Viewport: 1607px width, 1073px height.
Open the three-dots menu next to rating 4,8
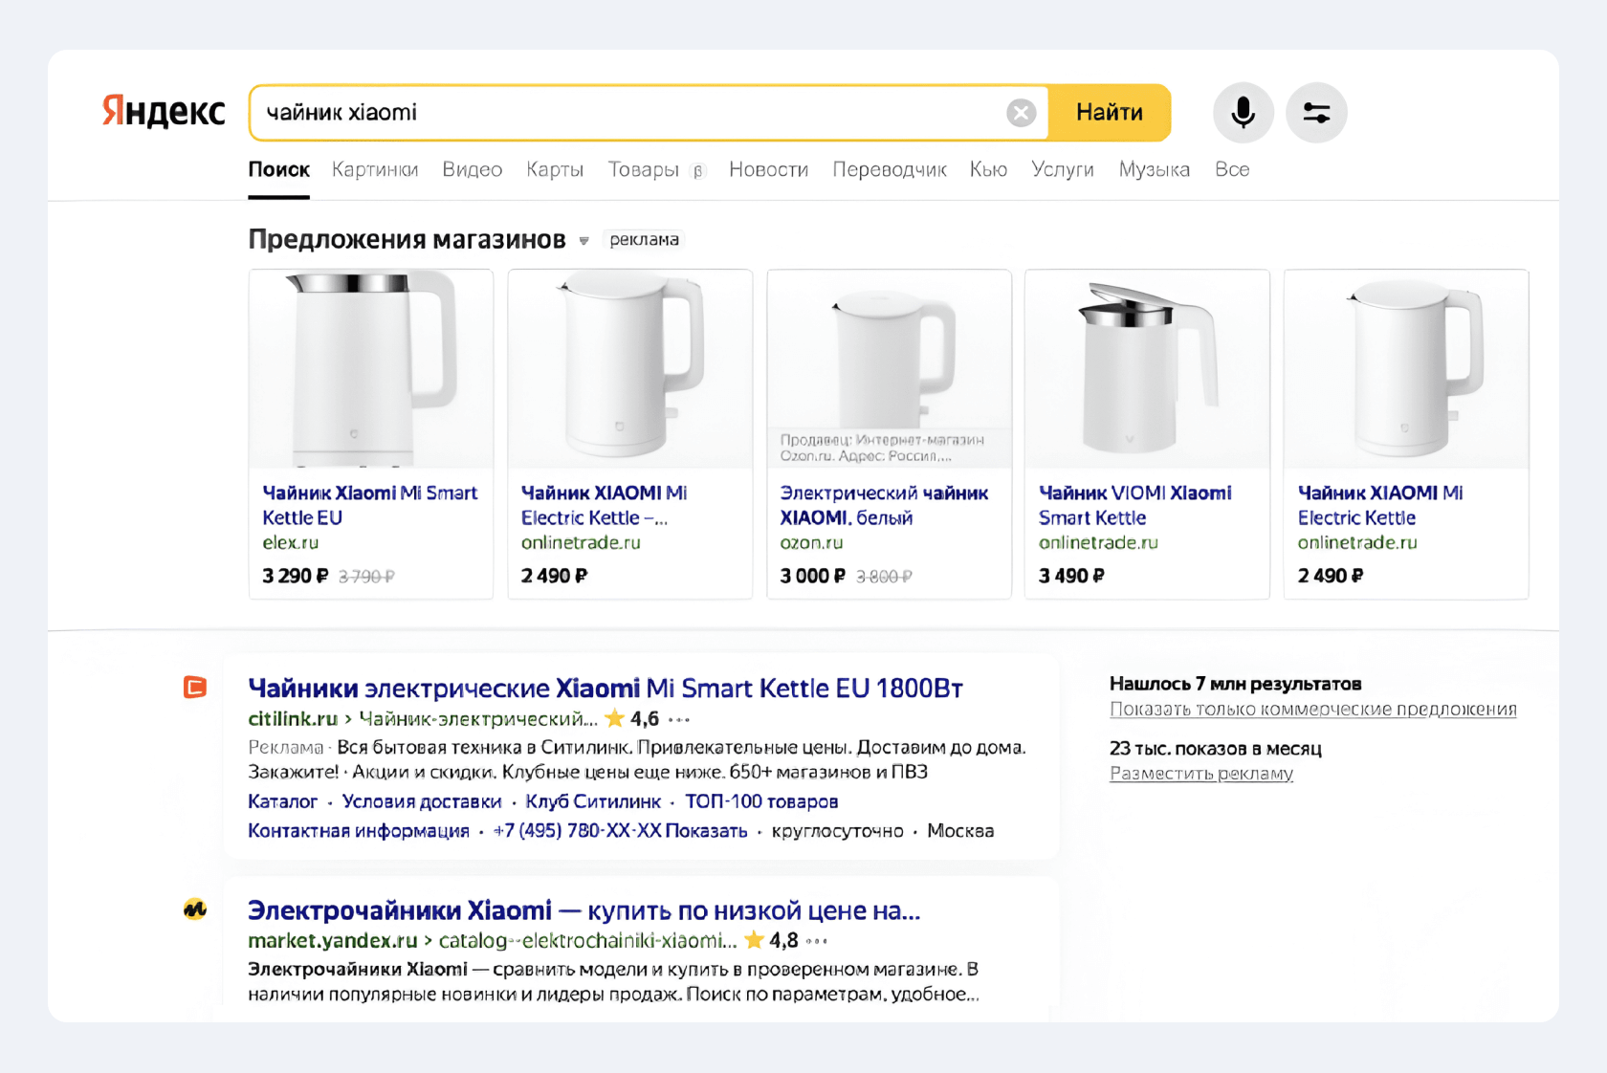click(817, 941)
